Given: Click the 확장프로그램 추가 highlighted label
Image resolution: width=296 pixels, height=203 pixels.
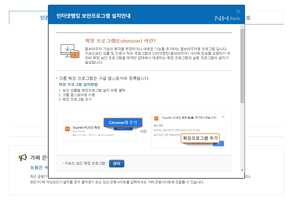Looking at the screenshot, I should coord(200,138).
